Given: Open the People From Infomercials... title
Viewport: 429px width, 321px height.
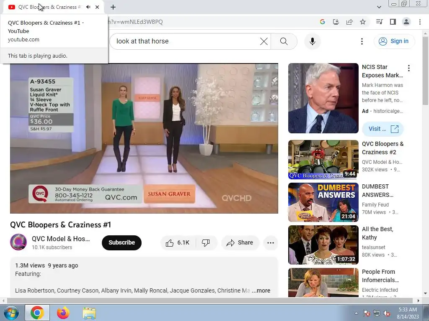Looking at the screenshot, I should point(380,276).
